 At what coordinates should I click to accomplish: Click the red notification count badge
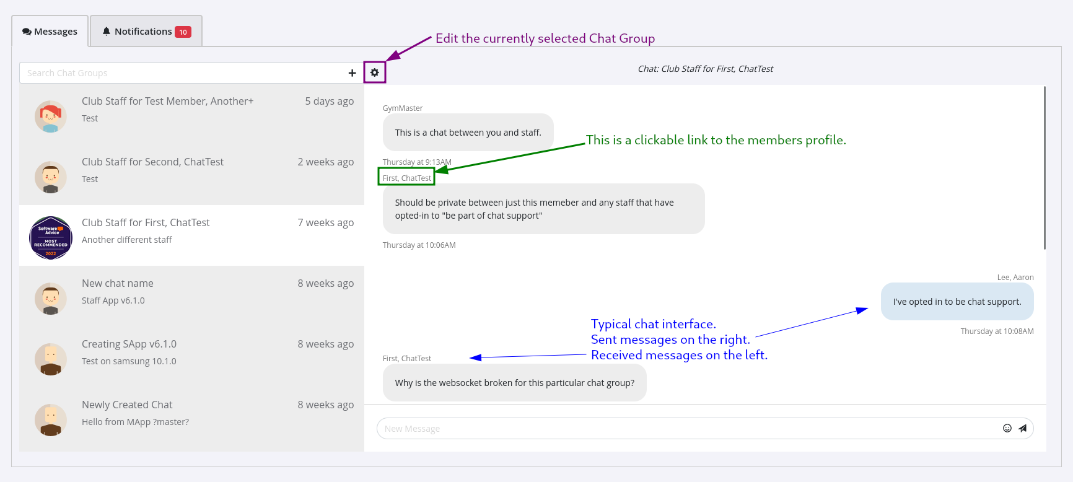click(x=183, y=32)
